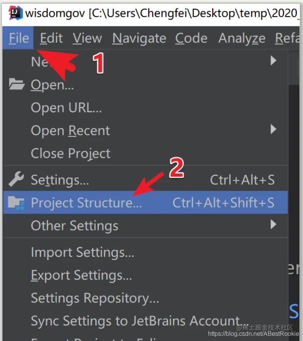
Task: Open the Analyze menu
Action: click(242, 38)
